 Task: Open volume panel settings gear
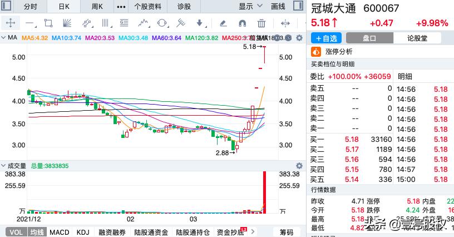click(x=299, y=166)
